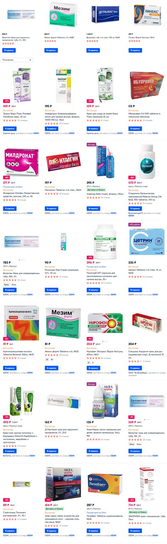Viewport: 167px width, 544px height.
Task: Click the star rating of Полисорб МП
Action: click(93, 283)
